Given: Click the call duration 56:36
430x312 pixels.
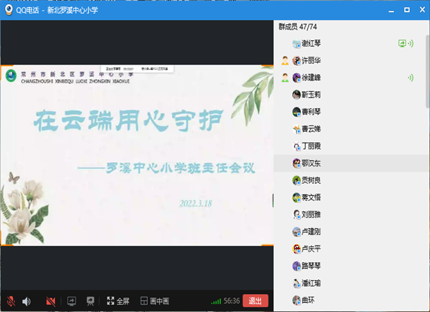Looking at the screenshot, I should (x=232, y=301).
